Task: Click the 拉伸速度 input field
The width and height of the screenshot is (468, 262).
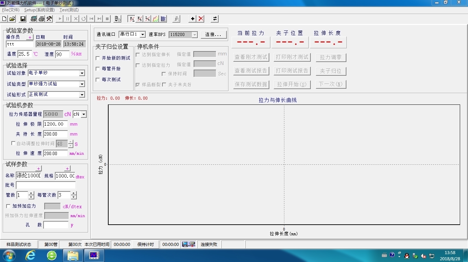Action: [56, 153]
